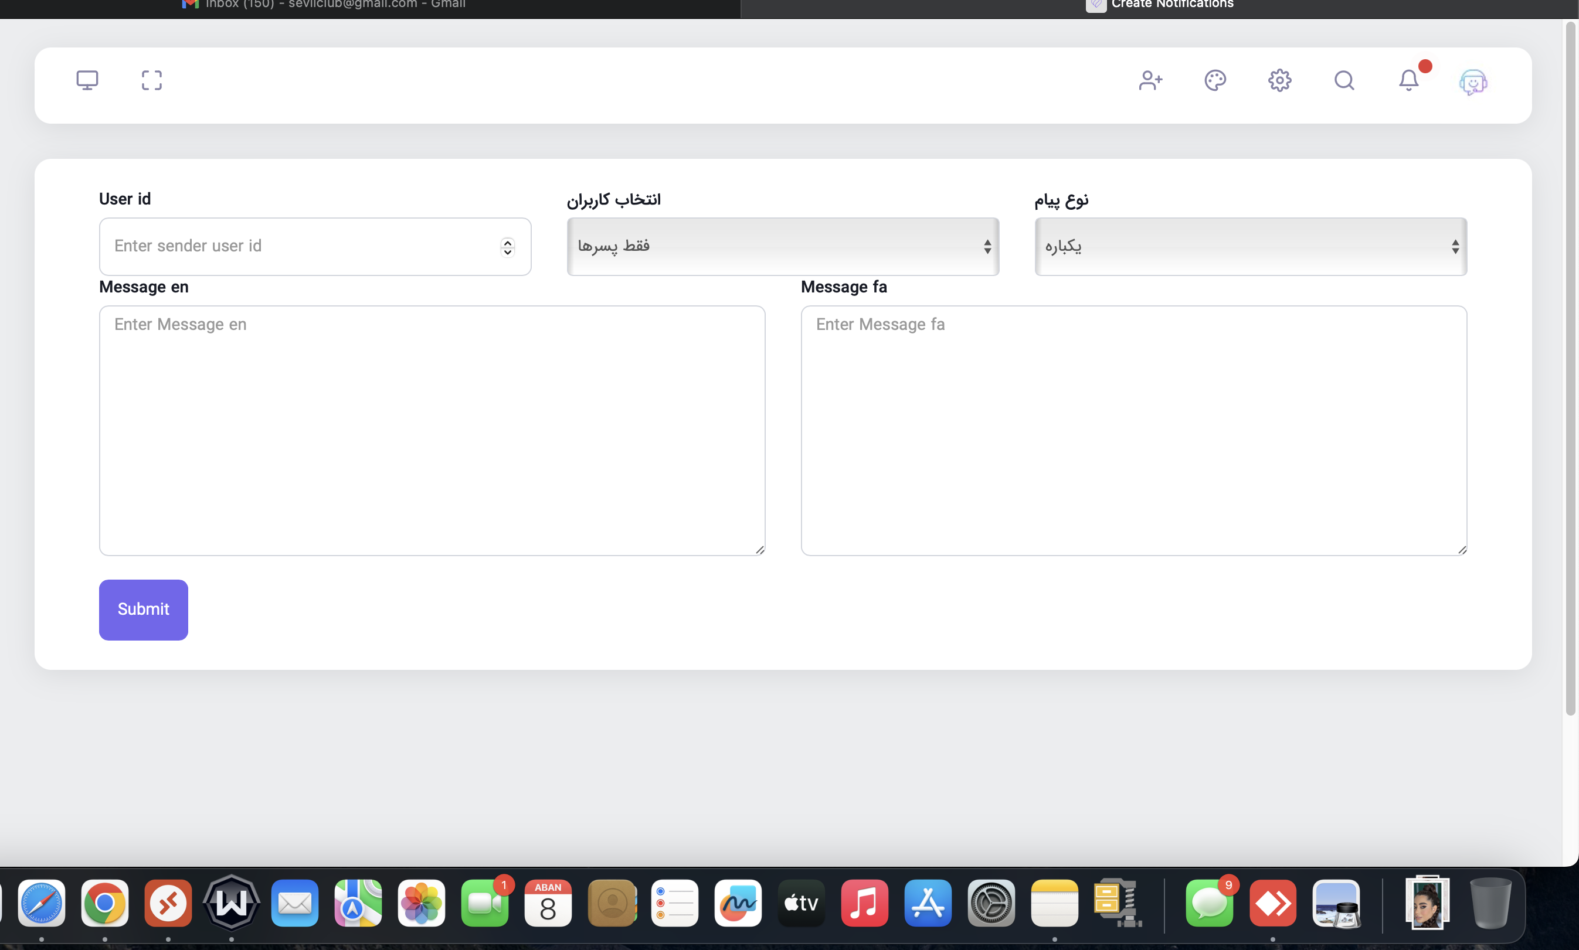1579x950 pixels.
Task: Open the user avatar profile menu
Action: coord(1473,82)
